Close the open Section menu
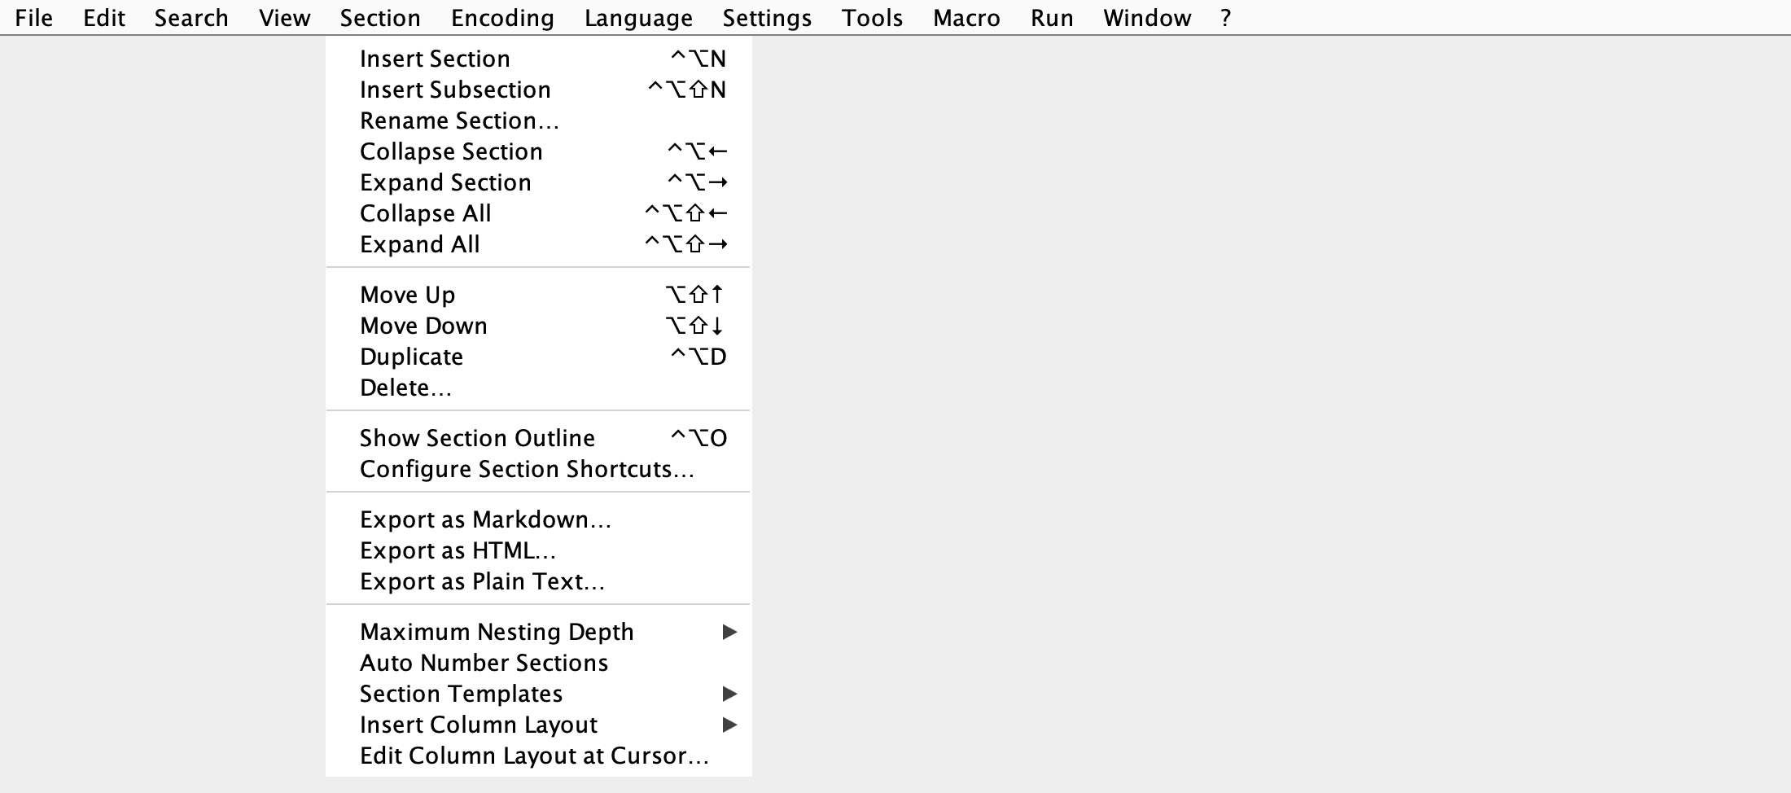 tap(380, 18)
